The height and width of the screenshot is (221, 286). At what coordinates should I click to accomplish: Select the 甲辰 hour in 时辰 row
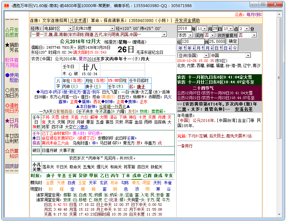click(94, 176)
